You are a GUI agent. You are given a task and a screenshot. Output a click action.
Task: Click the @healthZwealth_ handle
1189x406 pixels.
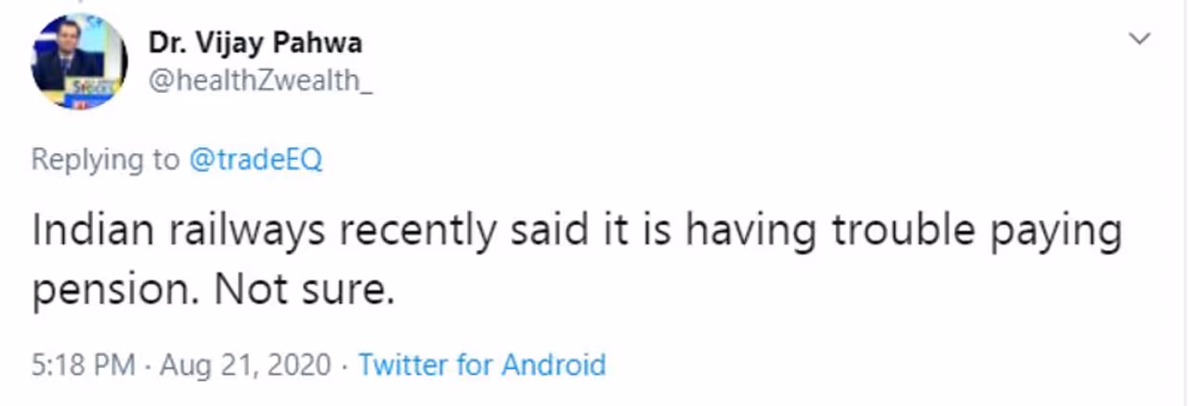[x=260, y=81]
